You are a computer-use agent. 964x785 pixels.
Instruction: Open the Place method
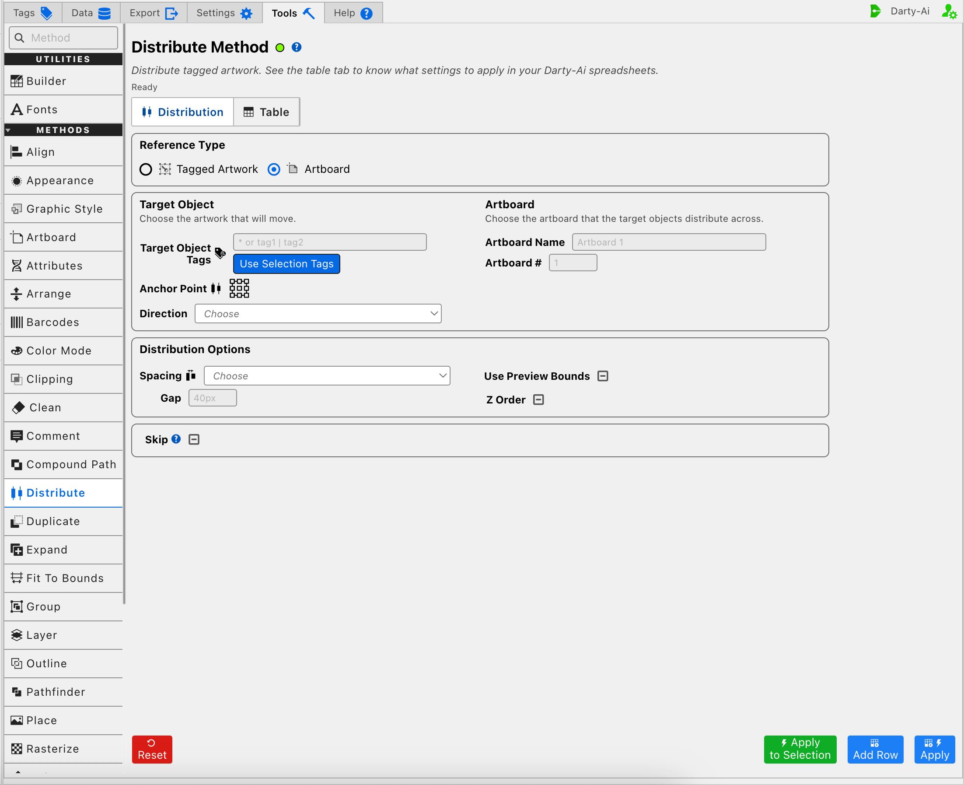[63, 720]
